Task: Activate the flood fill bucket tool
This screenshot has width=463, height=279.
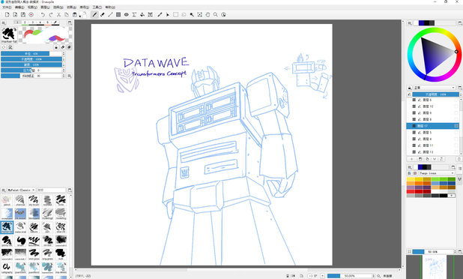Action: 142,14
